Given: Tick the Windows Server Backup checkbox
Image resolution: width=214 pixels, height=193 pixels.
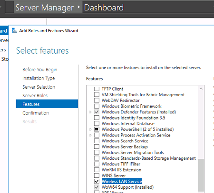Looking at the screenshot, I should click(97, 147).
